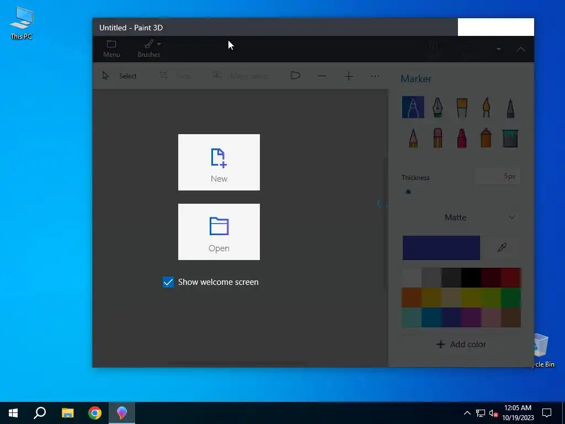
Task: Select the This PC desktop icon
Action: pyautogui.click(x=22, y=23)
